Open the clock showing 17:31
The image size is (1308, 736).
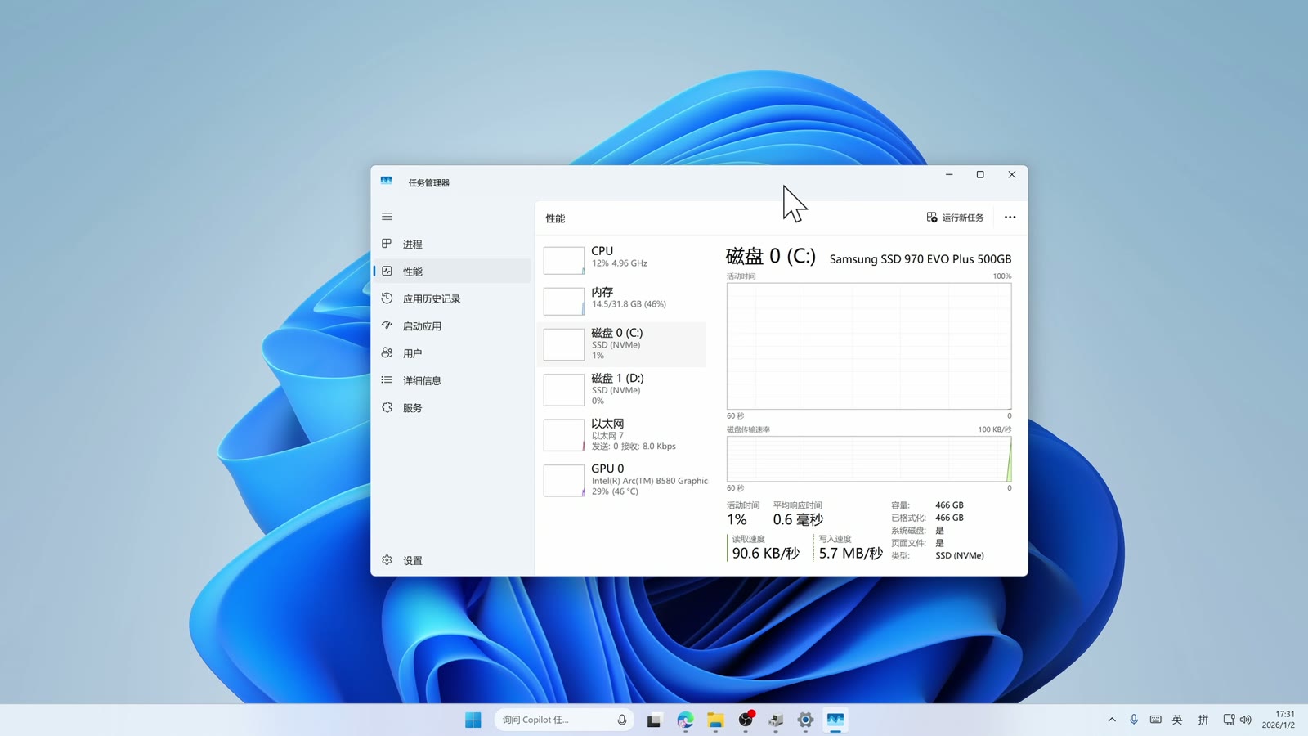pyautogui.click(x=1278, y=720)
